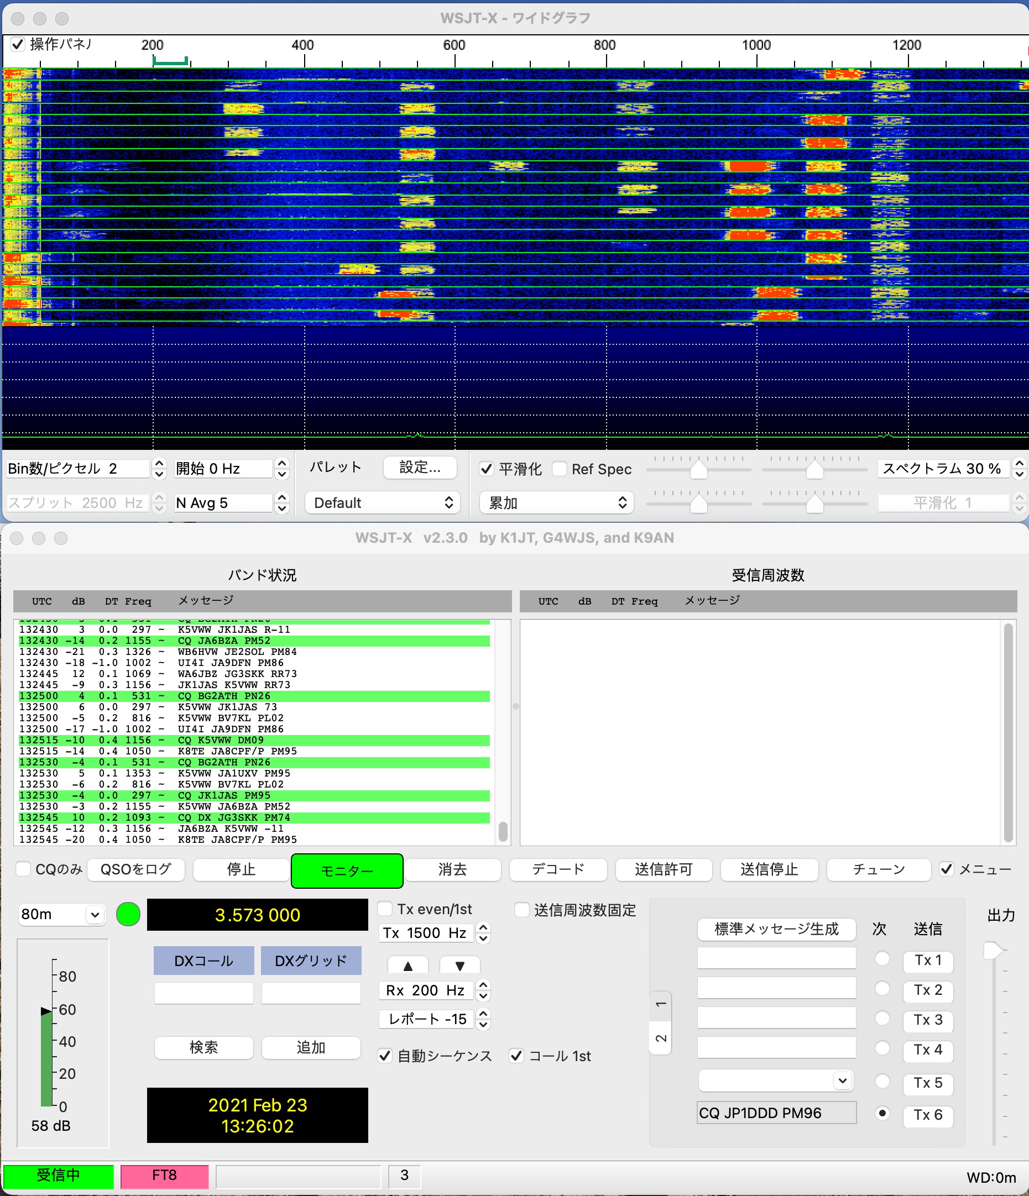The height and width of the screenshot is (1196, 1029).
Task: Select the 次 radio button for Tx 6
Action: pyautogui.click(x=882, y=1113)
